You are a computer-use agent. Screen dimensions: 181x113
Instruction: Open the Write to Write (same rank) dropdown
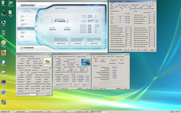point(154,46)
